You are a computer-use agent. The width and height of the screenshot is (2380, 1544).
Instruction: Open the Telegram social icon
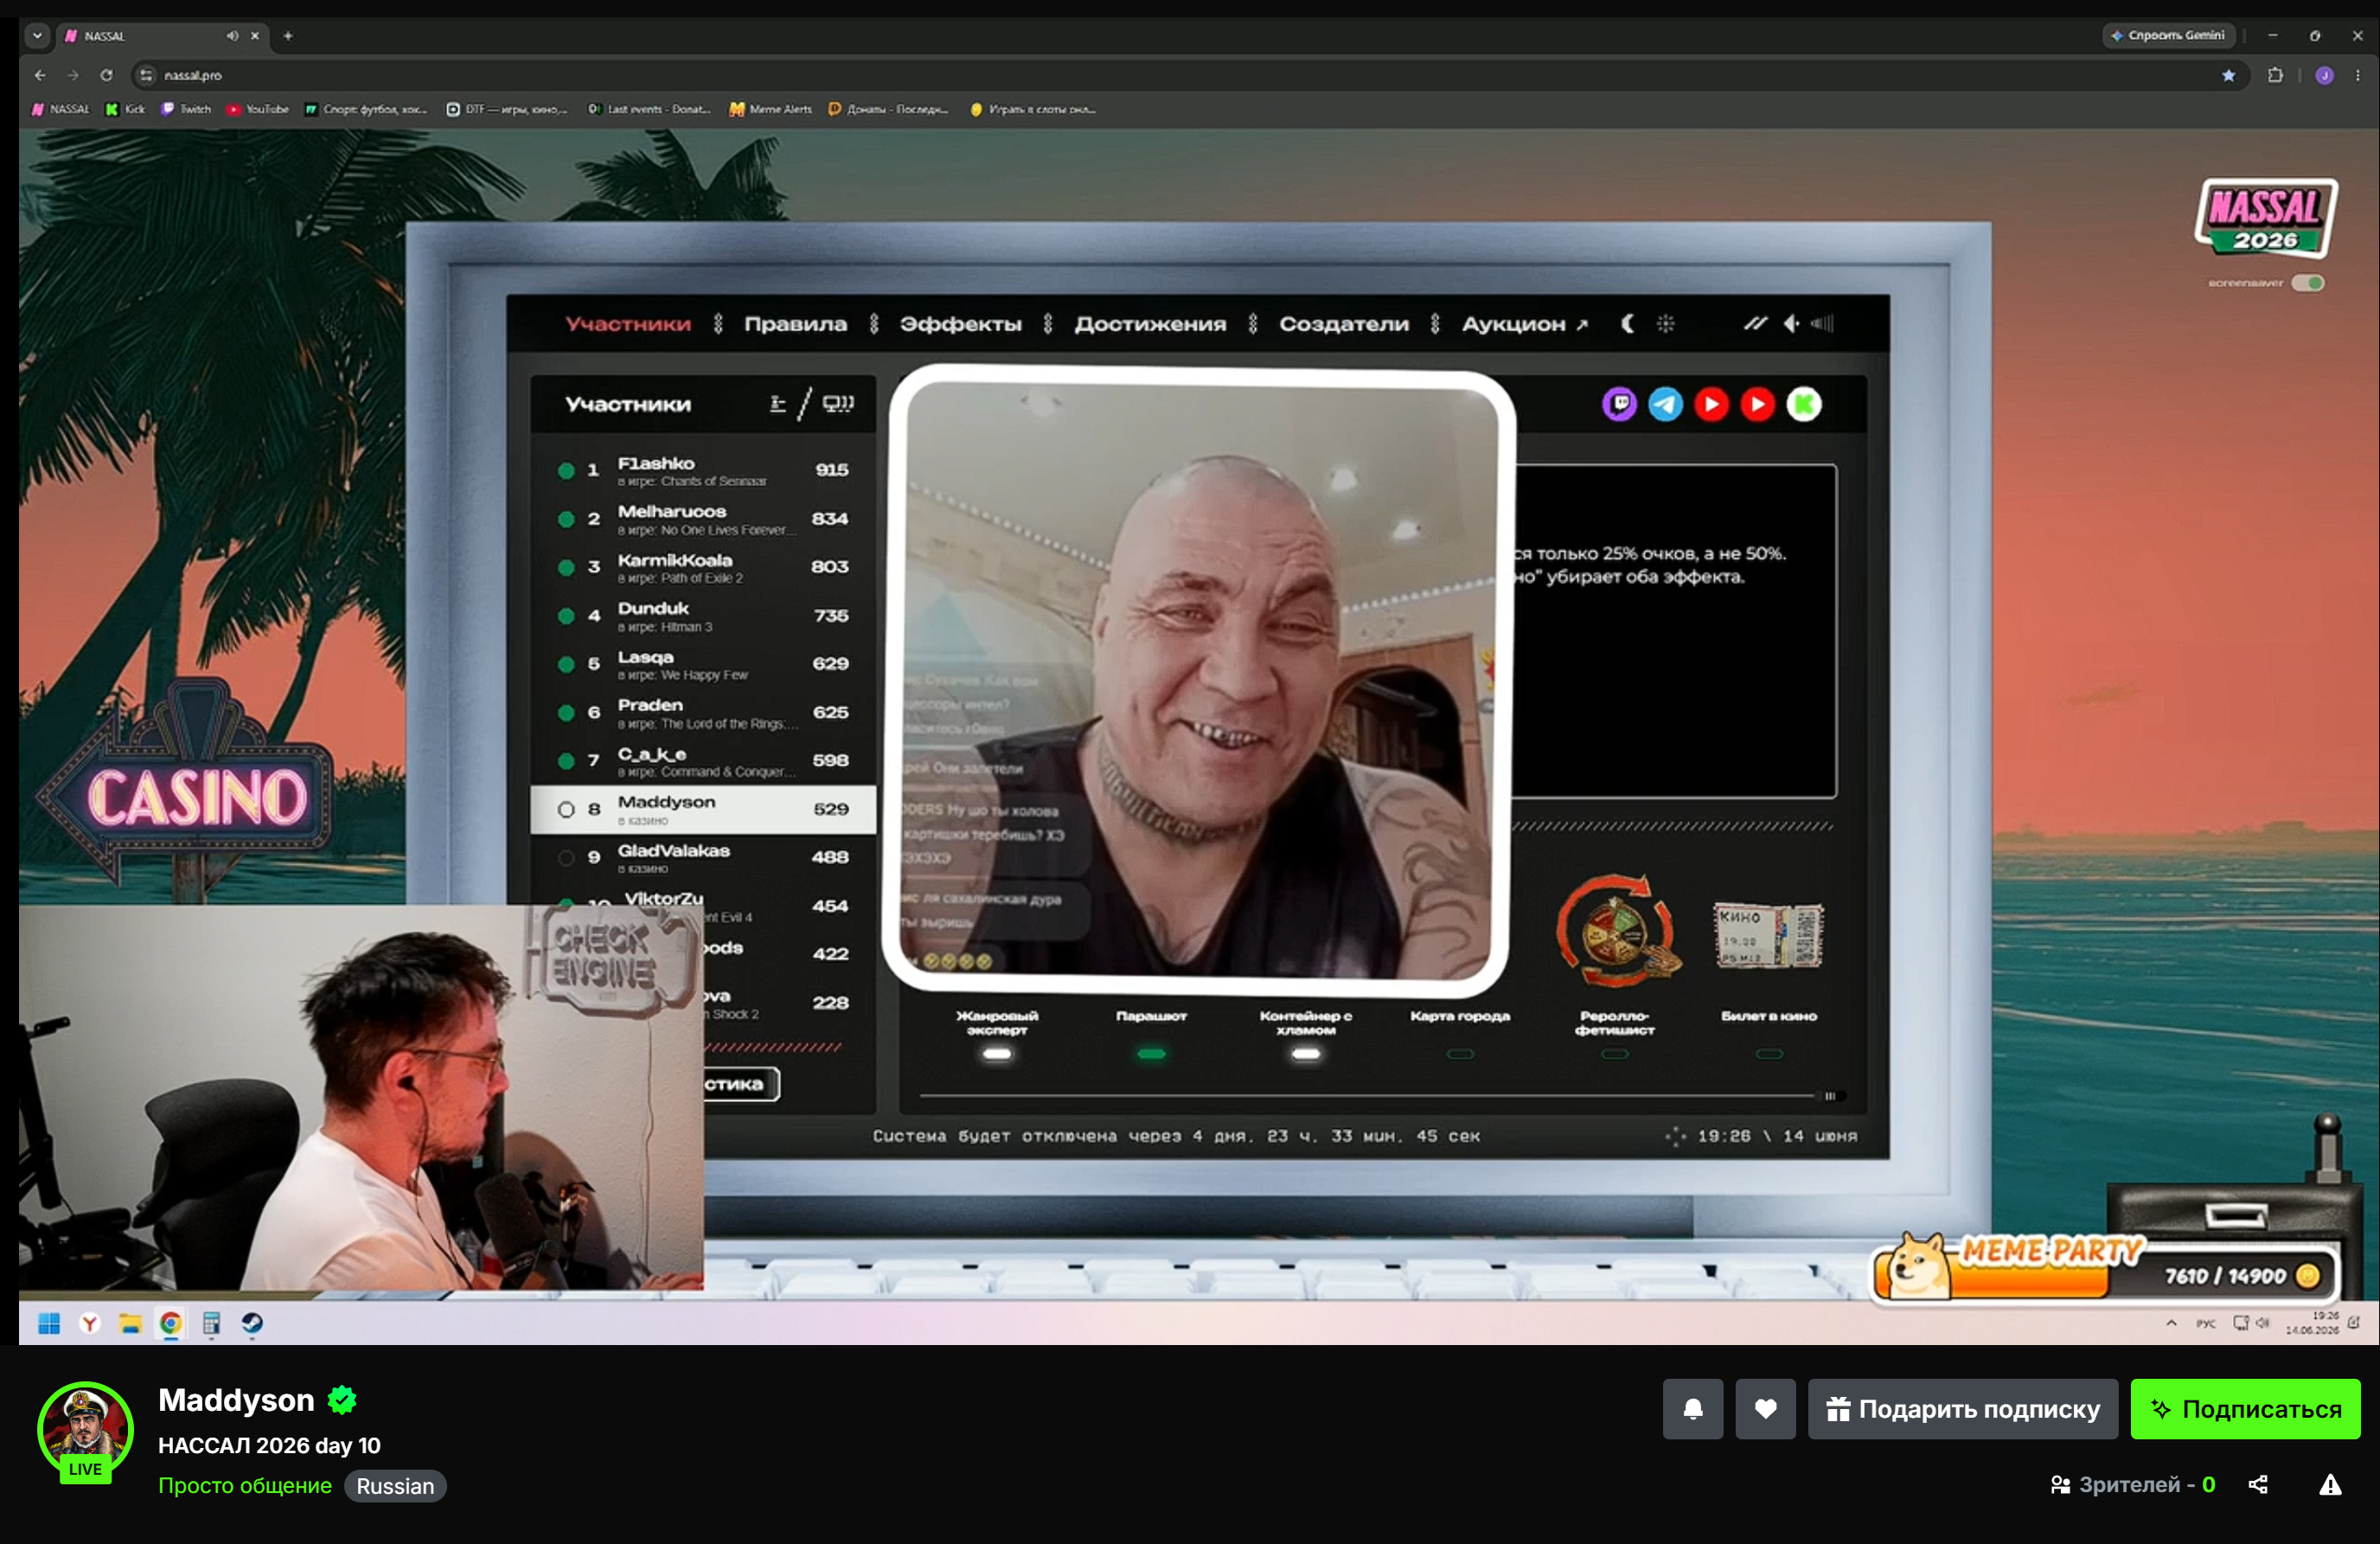1665,404
